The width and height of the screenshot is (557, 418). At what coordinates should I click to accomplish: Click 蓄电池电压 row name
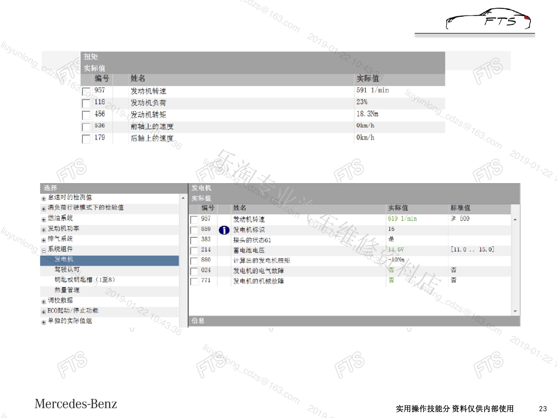(x=249, y=250)
